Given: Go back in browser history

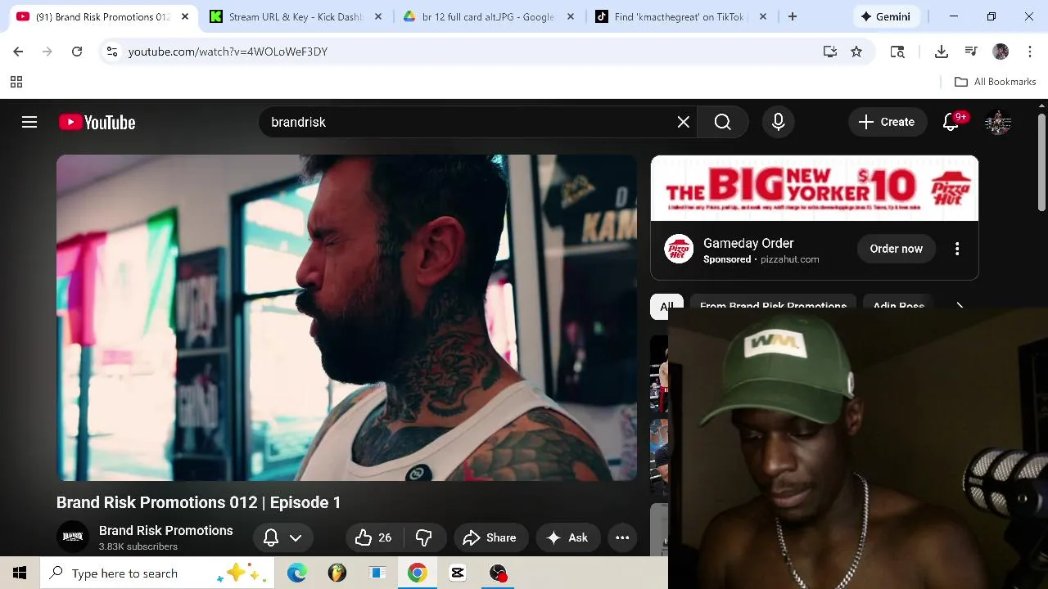Looking at the screenshot, I should 18,52.
